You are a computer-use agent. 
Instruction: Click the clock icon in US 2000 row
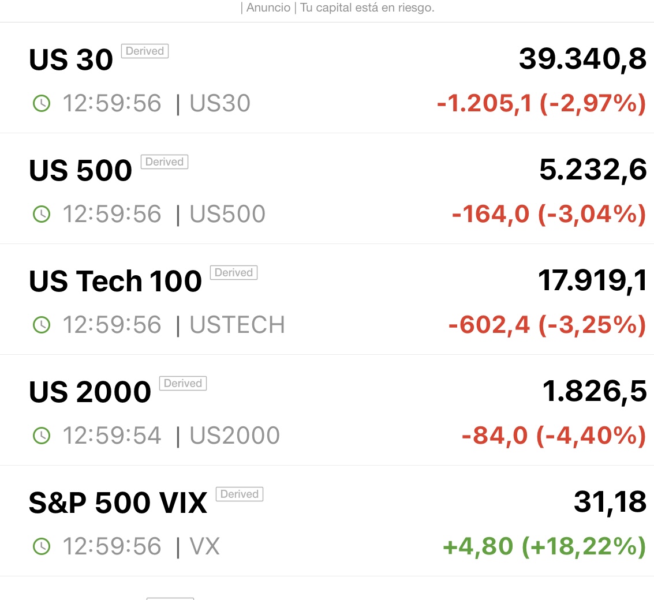[42, 436]
